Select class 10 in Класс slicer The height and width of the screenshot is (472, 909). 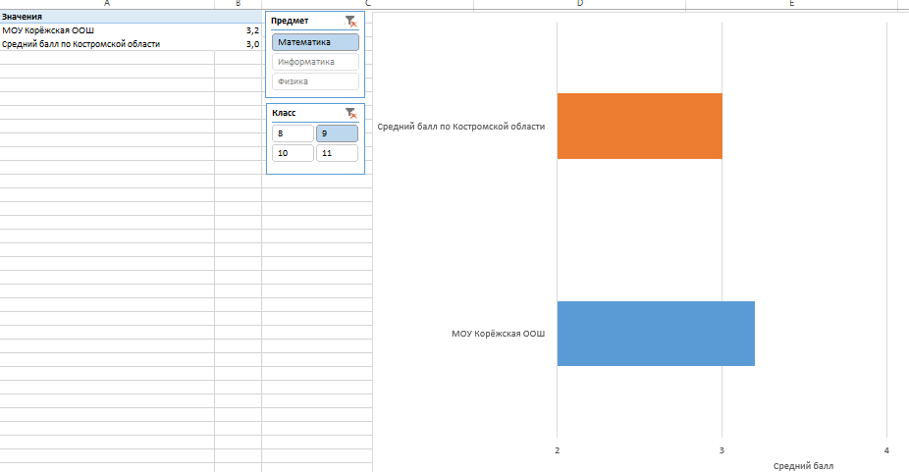point(293,154)
